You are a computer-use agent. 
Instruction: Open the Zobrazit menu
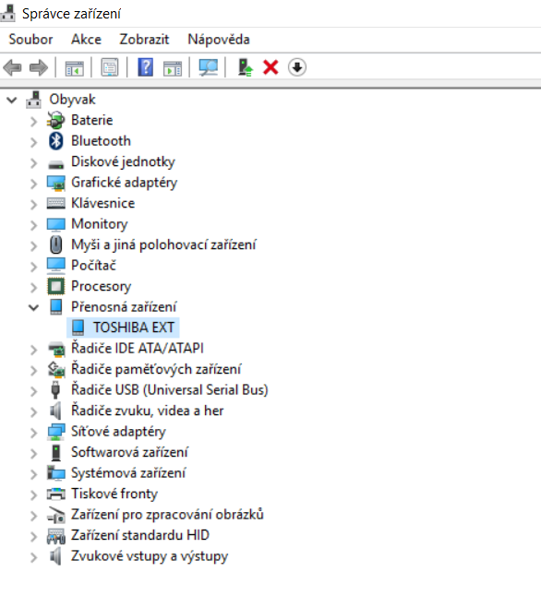[144, 39]
